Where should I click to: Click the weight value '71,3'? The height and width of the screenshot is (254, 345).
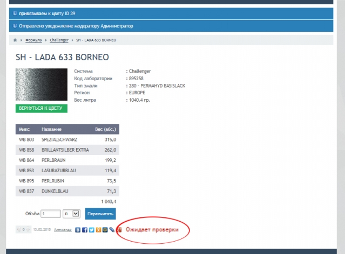pyautogui.click(x=112, y=191)
